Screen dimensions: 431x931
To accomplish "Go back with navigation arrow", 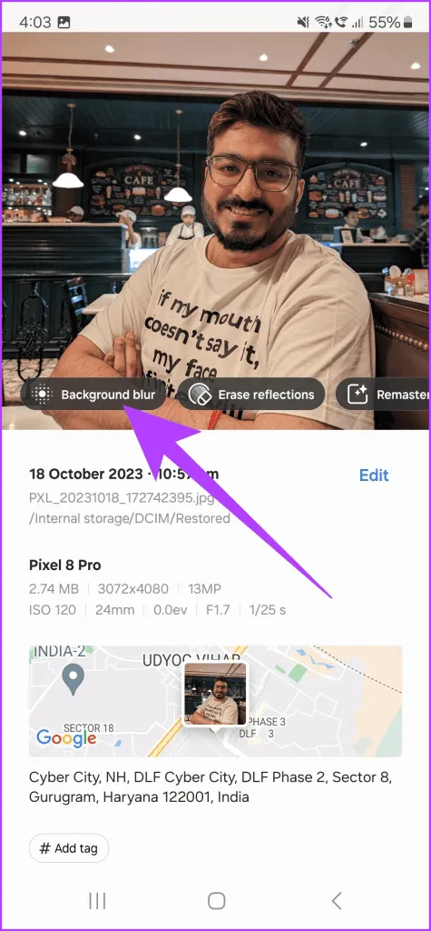I will point(336,901).
